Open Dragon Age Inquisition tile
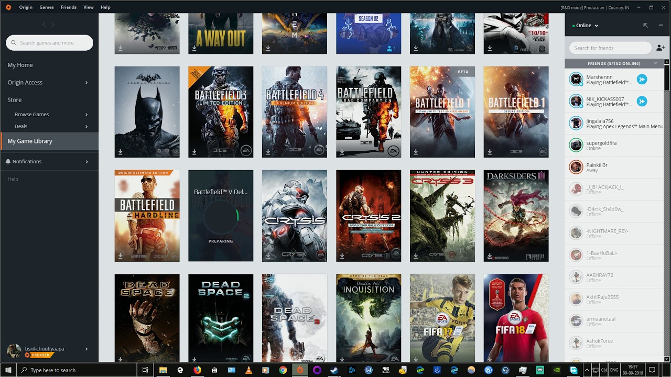Screen dimensions: 671x377 pyautogui.click(x=369, y=318)
